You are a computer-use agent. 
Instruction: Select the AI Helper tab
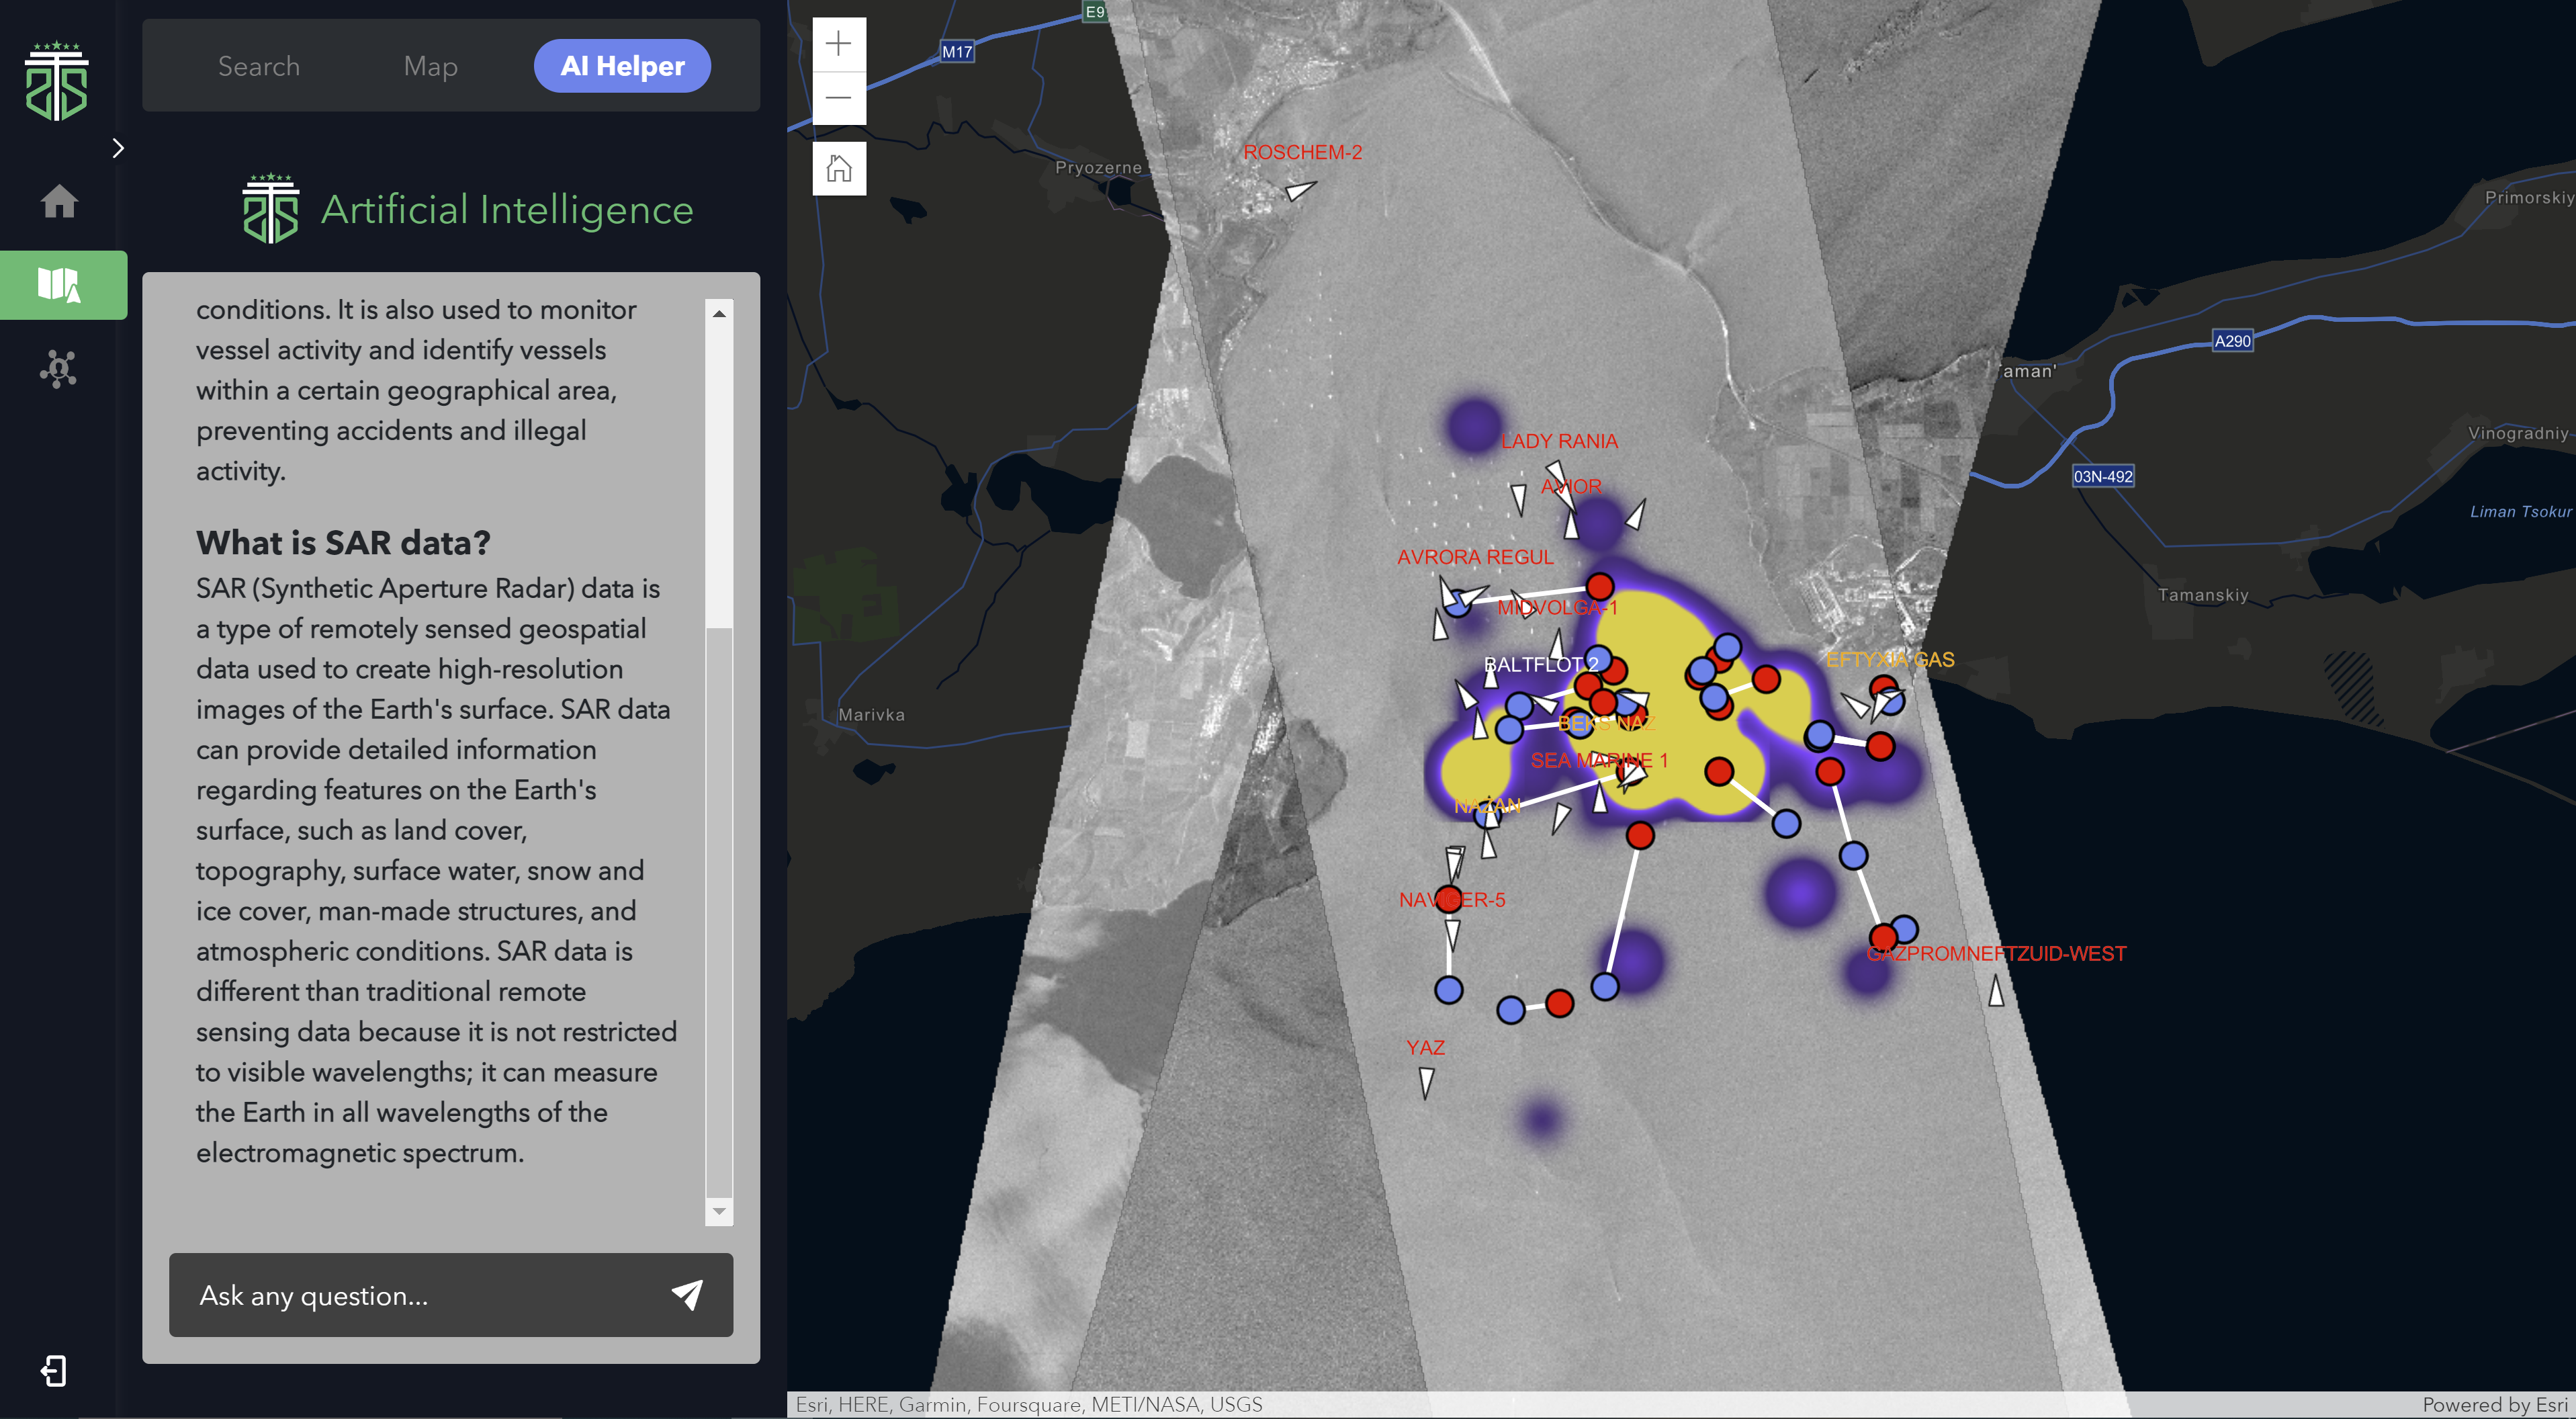(622, 66)
